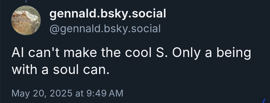Viewport: 270px width, 103px height.
Task: Click the post timestamp May 20, 2025
Action: (x=67, y=93)
